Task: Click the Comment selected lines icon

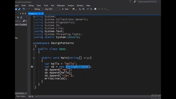Action: pyautogui.click(x=80, y=9)
